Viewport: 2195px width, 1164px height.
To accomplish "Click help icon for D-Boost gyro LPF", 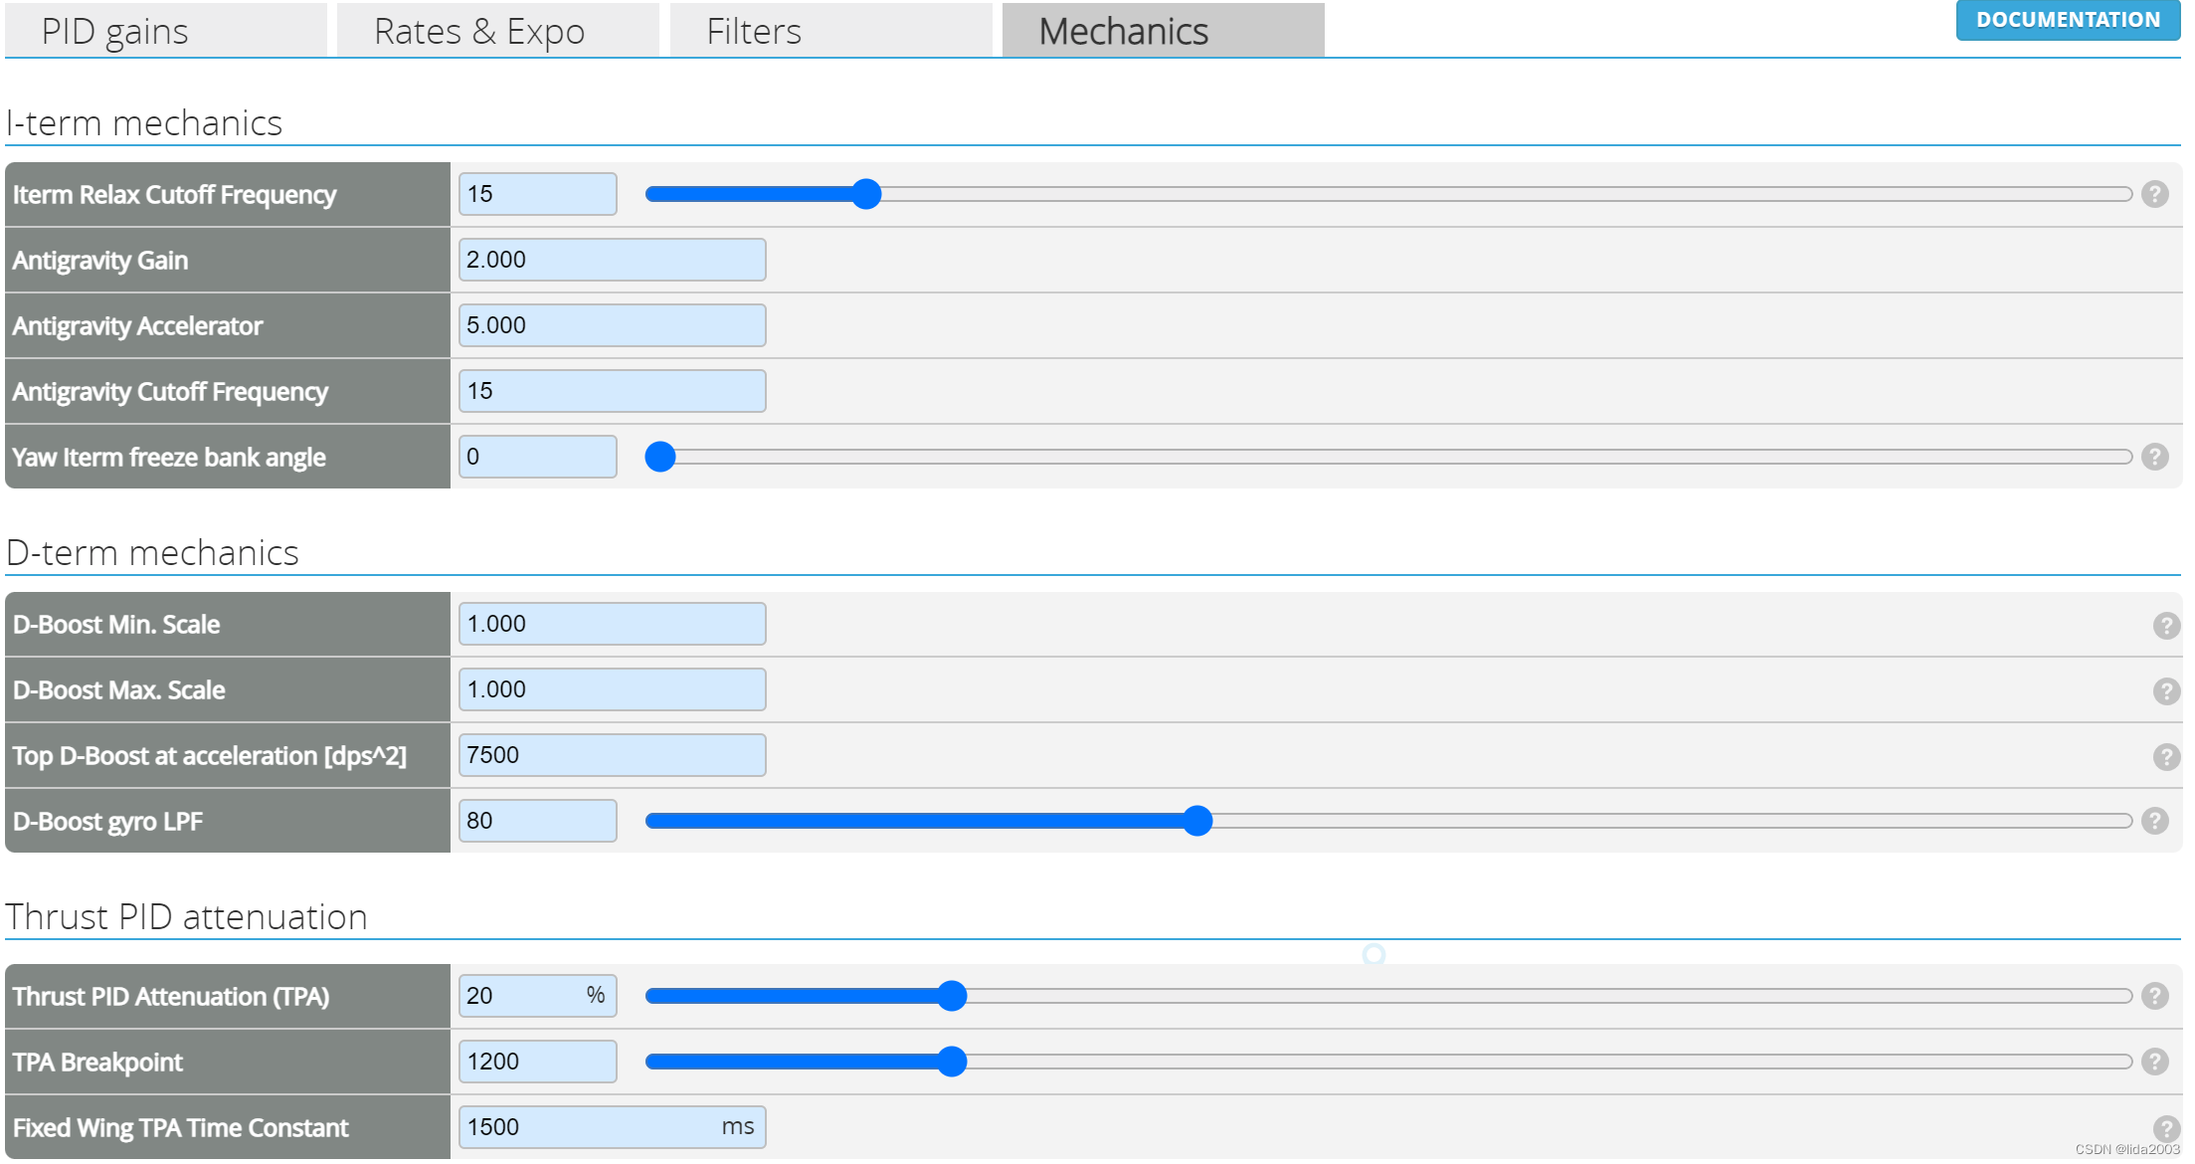I will [x=2154, y=821].
